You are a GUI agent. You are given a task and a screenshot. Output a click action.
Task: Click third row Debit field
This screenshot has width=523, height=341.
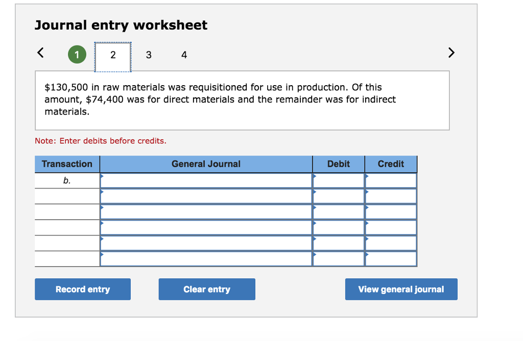point(339,212)
